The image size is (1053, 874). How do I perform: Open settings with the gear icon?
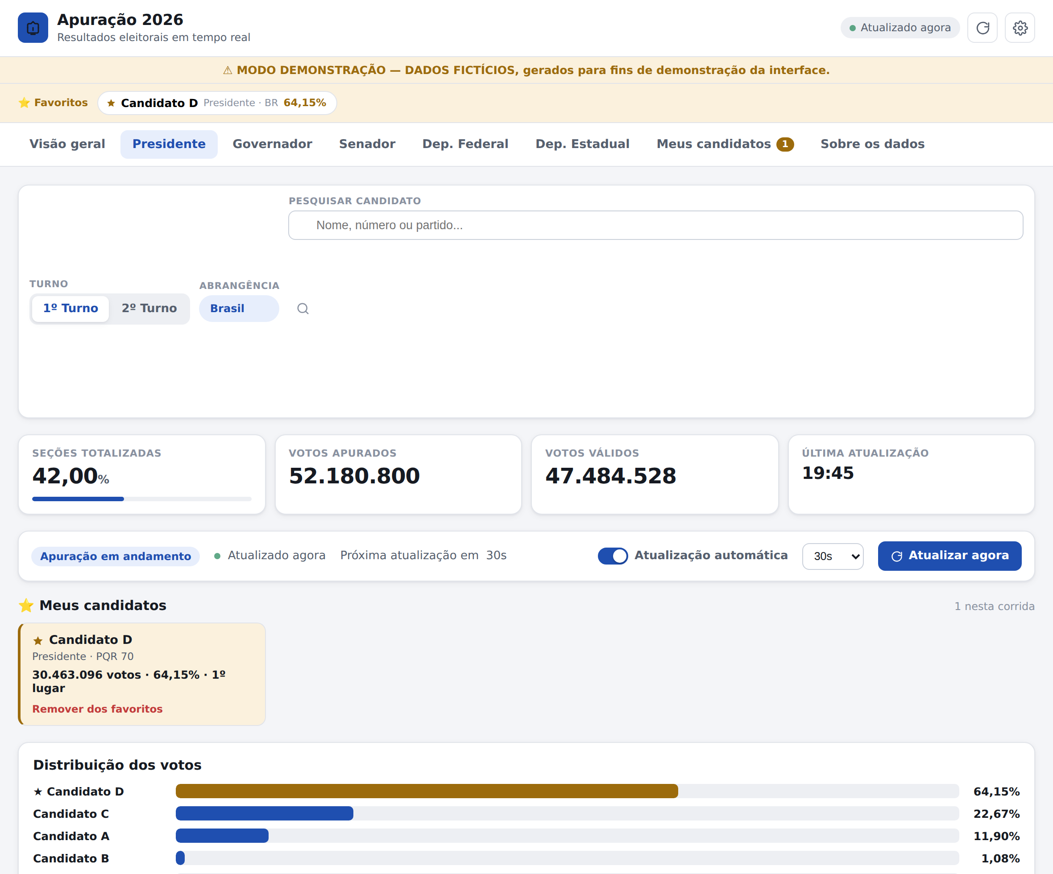[x=1020, y=28]
